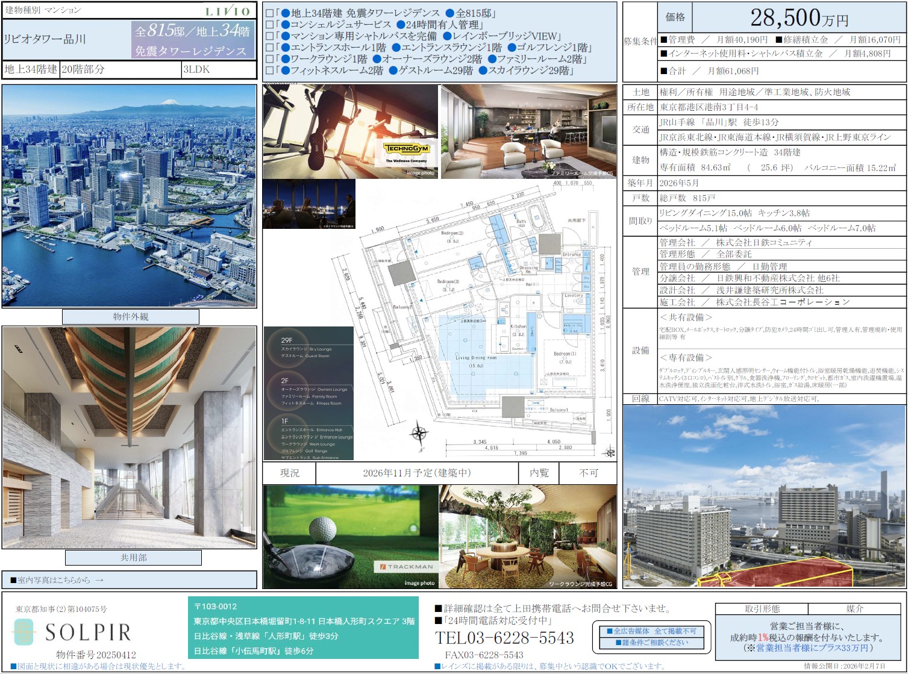The height and width of the screenshot is (674, 908).
Task: Click the LIVIO brand logo
Action: coord(227,11)
